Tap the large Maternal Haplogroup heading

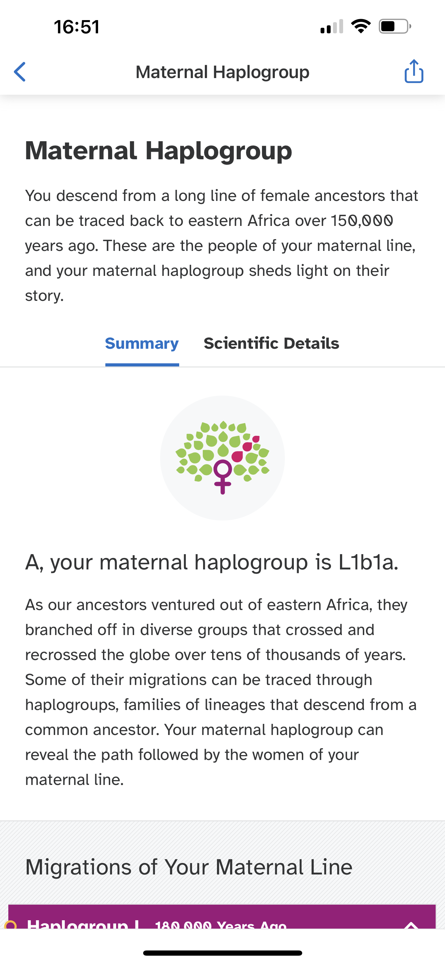point(158,151)
